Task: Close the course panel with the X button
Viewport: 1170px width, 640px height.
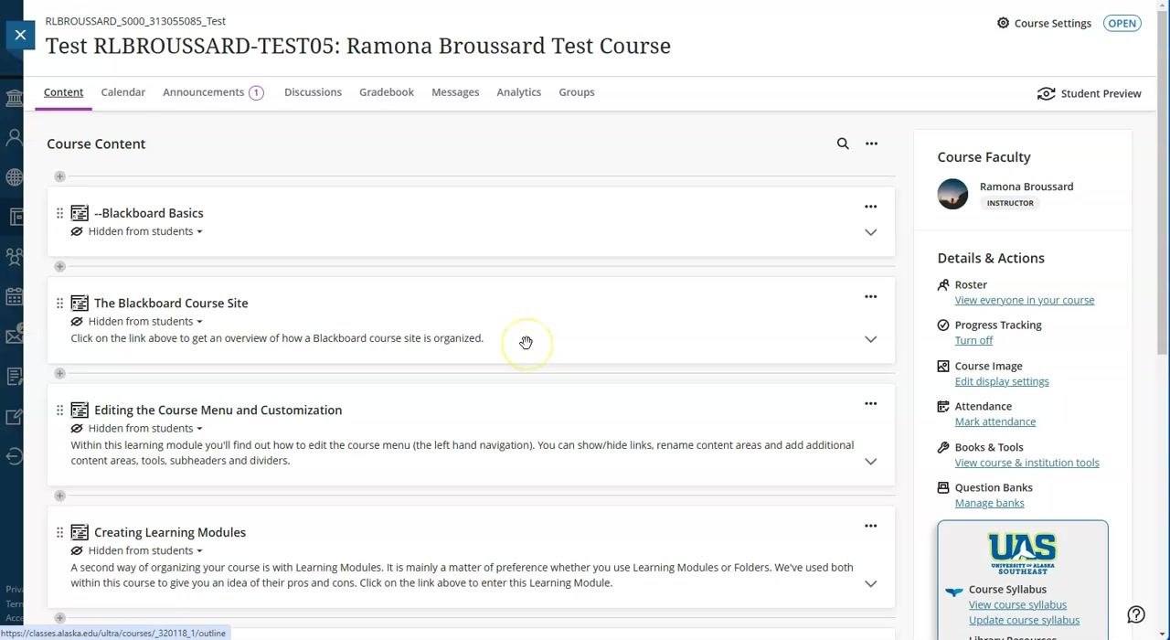Action: (20, 36)
